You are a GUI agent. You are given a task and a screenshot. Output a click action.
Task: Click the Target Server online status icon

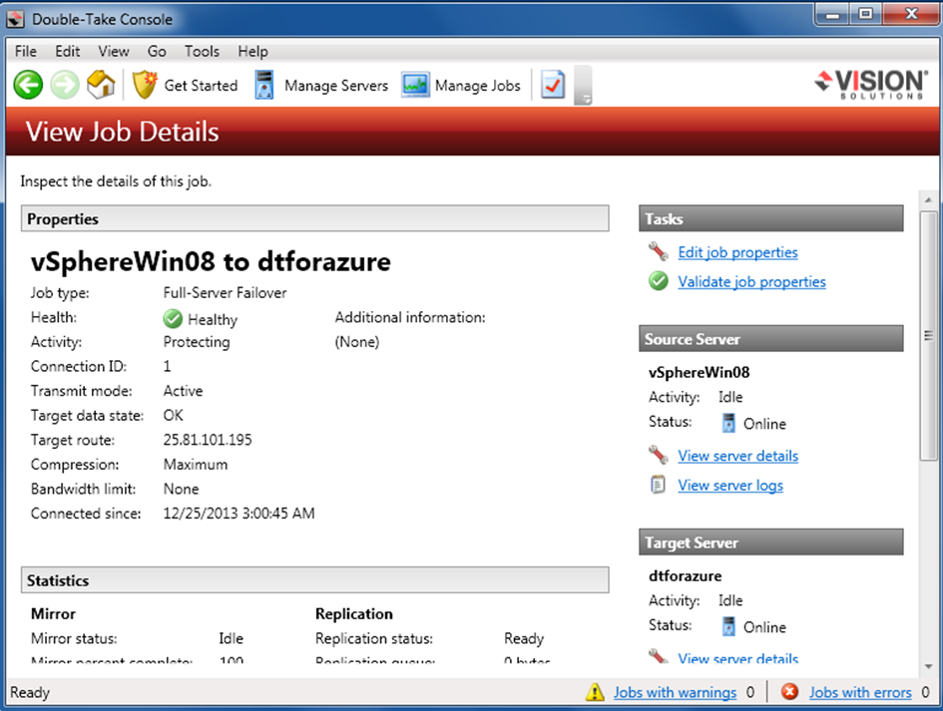[x=728, y=626]
